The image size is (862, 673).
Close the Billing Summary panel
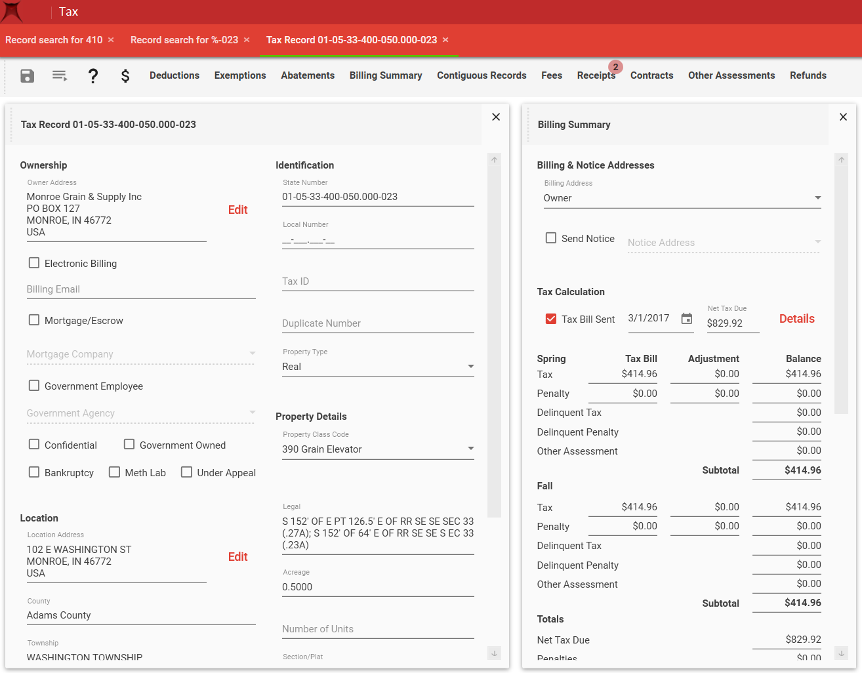[843, 117]
